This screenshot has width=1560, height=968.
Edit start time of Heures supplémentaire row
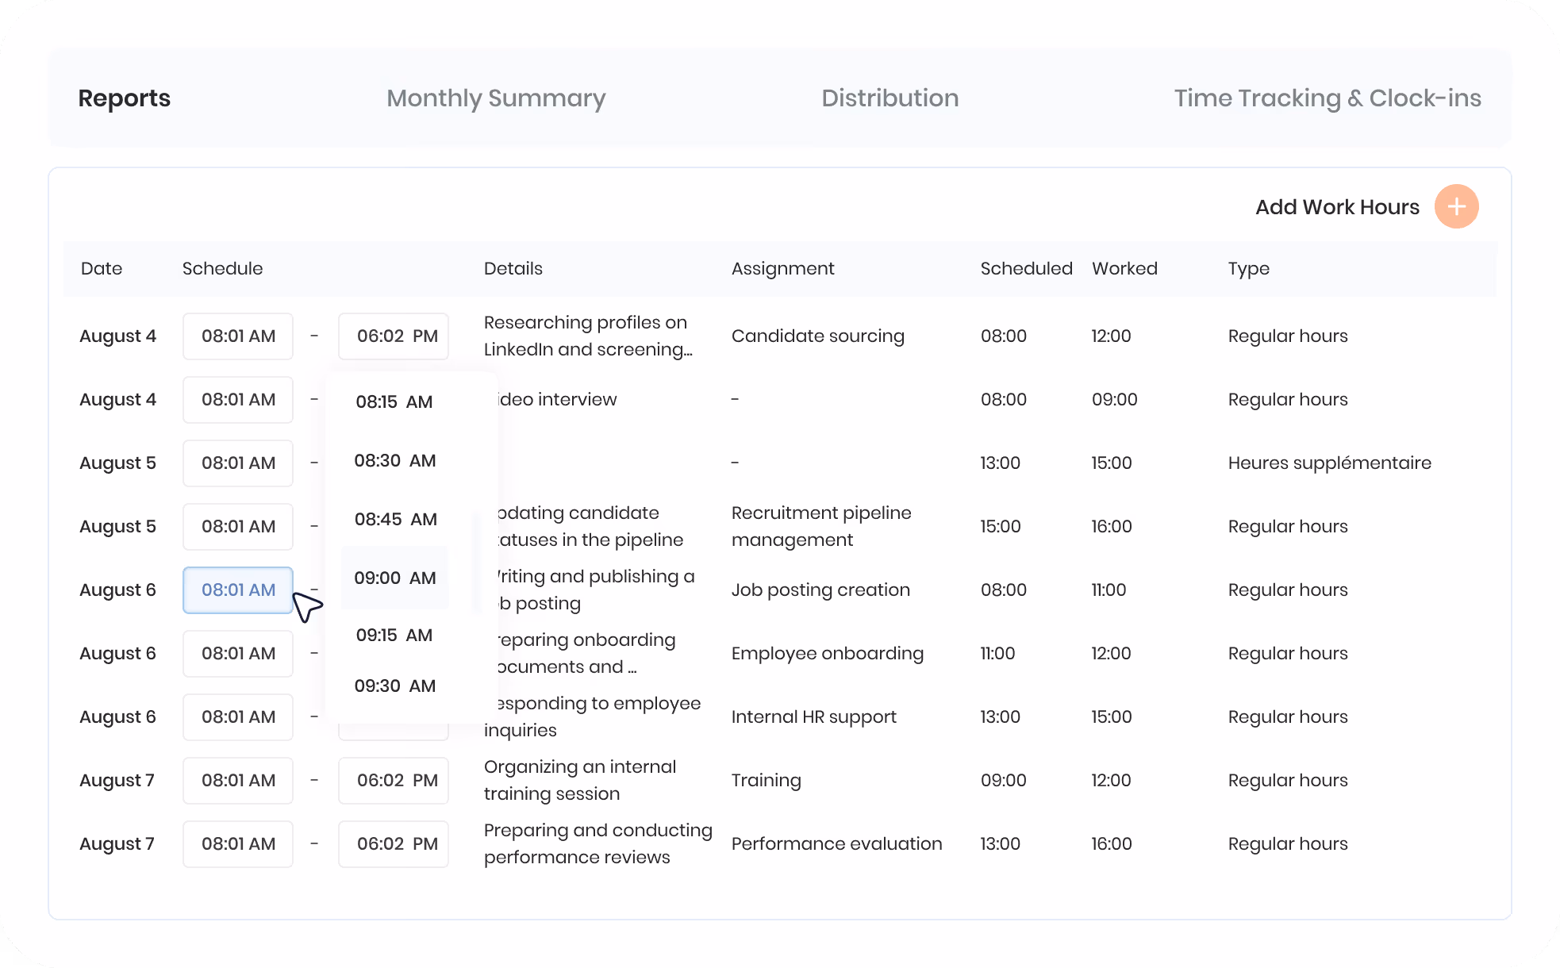[x=238, y=463]
